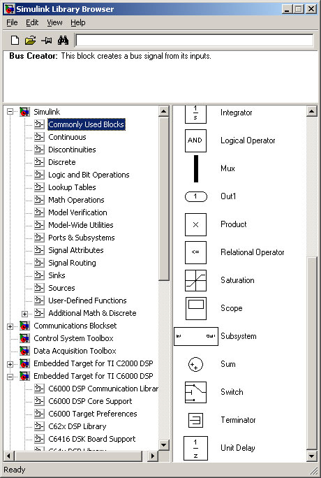Click the Control System Toolbox library icon
This screenshot has height=478, width=321.
24,338
